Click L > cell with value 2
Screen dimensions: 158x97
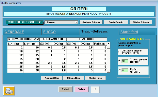pos(15,48)
